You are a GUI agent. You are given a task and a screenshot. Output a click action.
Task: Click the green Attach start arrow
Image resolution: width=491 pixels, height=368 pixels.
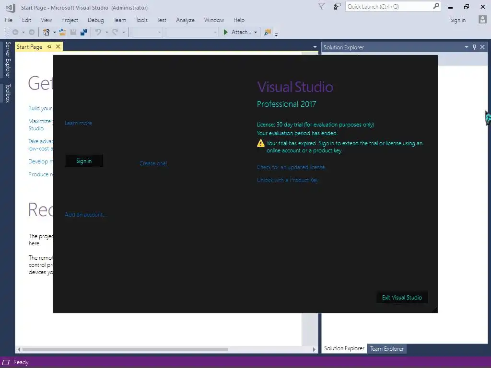[225, 32]
